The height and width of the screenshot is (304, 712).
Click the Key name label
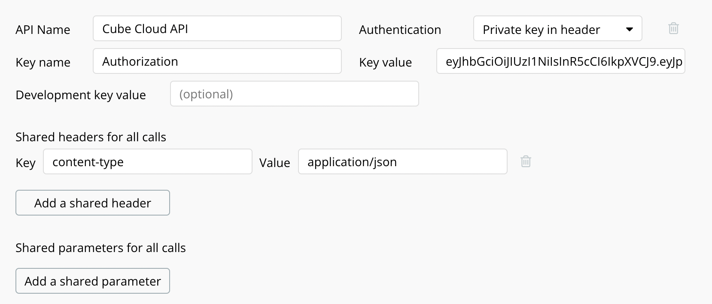(x=43, y=62)
